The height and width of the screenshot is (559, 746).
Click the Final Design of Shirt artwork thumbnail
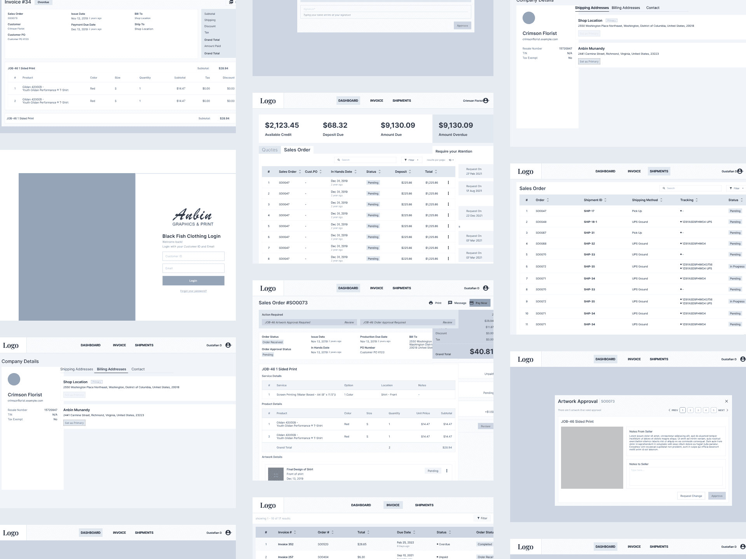[x=276, y=474]
